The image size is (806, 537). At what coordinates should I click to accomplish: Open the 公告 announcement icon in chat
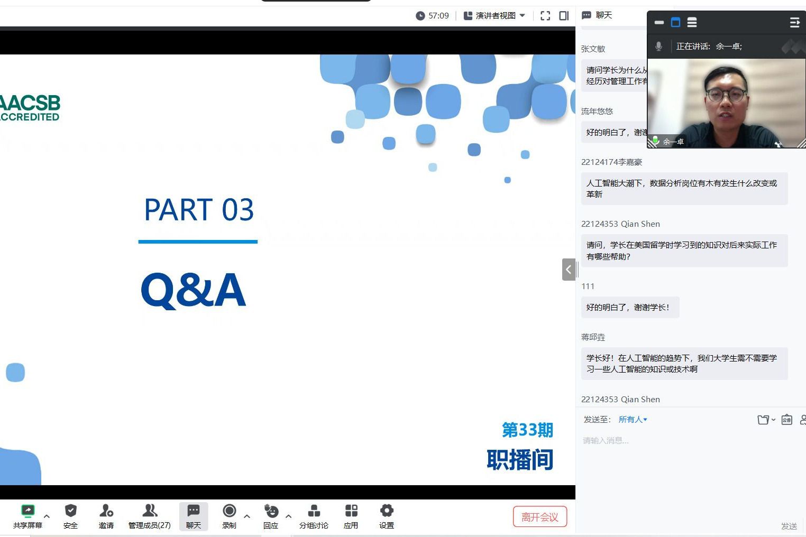tap(787, 420)
